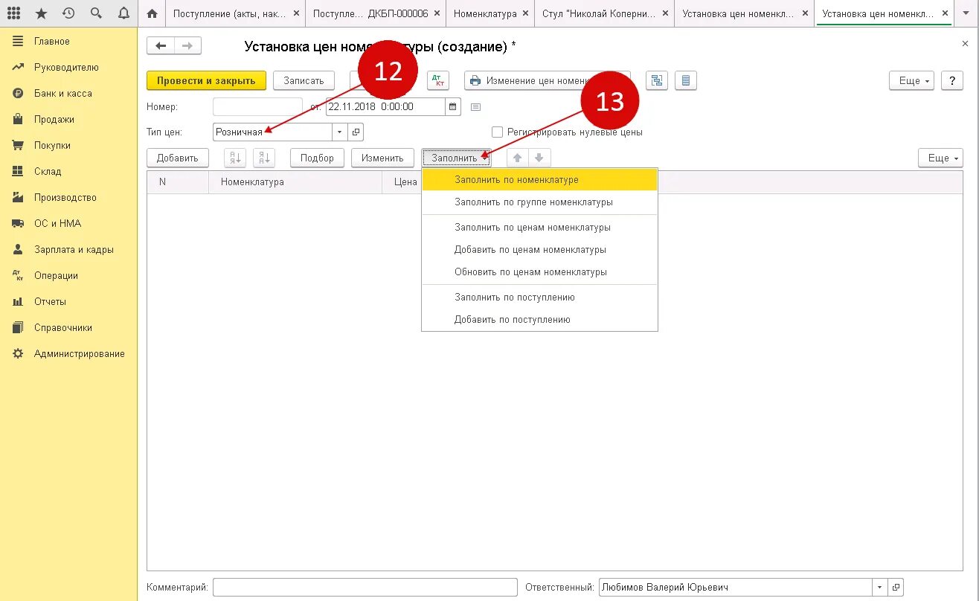This screenshot has width=979, height=601.
Task: Open the Ответственный item form icon
Action: click(x=896, y=587)
